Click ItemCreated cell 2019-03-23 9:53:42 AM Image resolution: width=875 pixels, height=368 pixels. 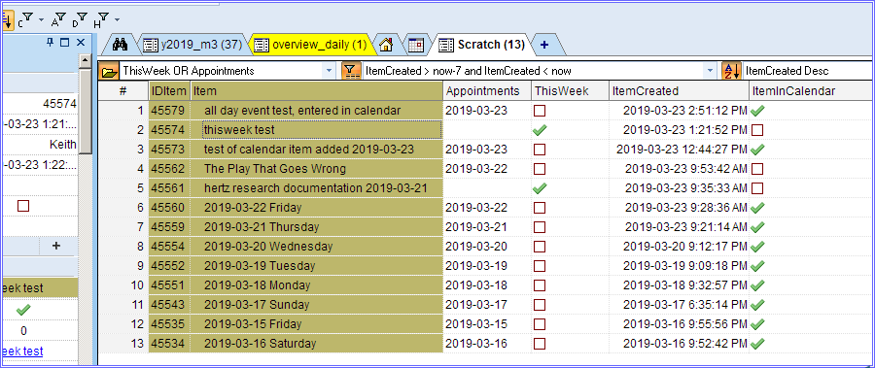680,169
